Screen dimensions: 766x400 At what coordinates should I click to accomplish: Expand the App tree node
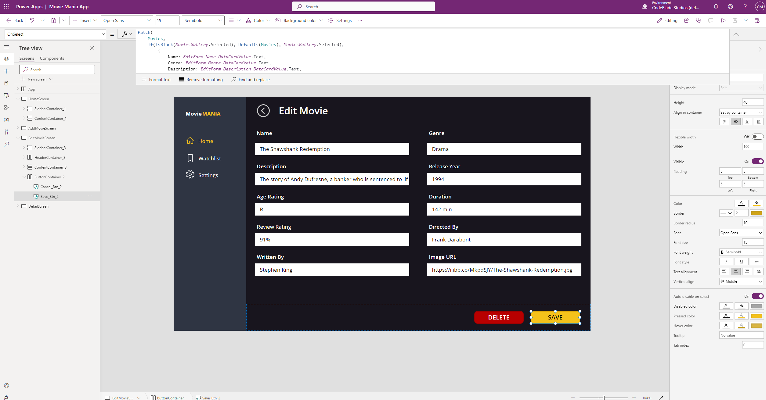coord(18,89)
